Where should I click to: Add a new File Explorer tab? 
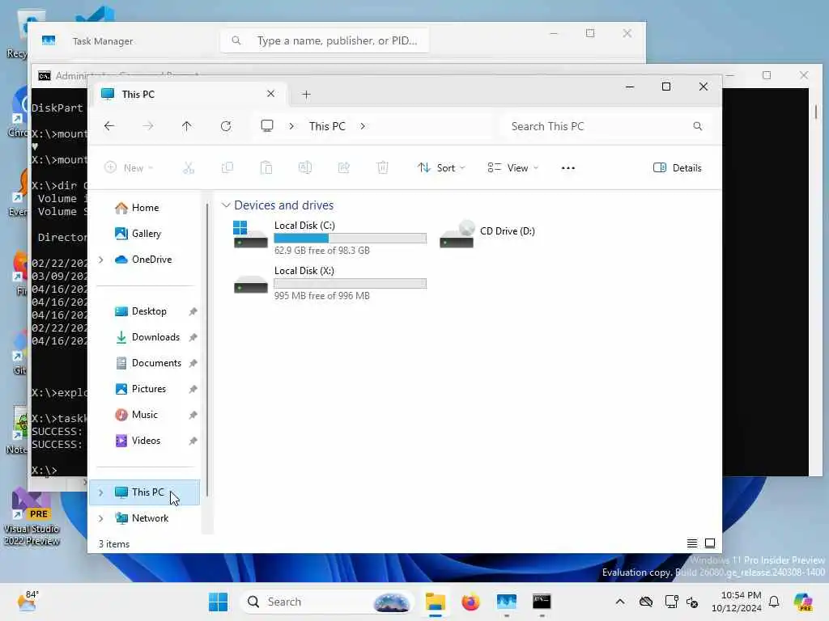(x=306, y=95)
